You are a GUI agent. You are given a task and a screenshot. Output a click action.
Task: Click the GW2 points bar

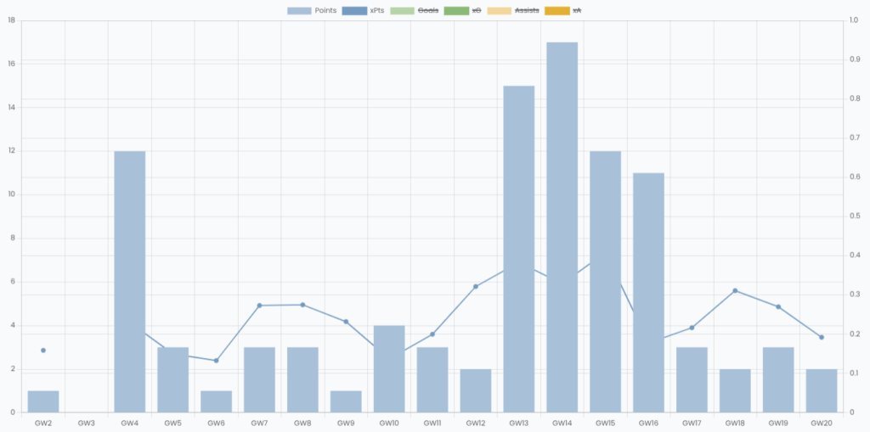pos(43,401)
